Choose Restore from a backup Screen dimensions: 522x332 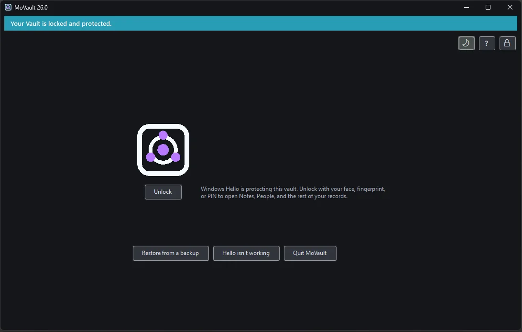(171, 253)
